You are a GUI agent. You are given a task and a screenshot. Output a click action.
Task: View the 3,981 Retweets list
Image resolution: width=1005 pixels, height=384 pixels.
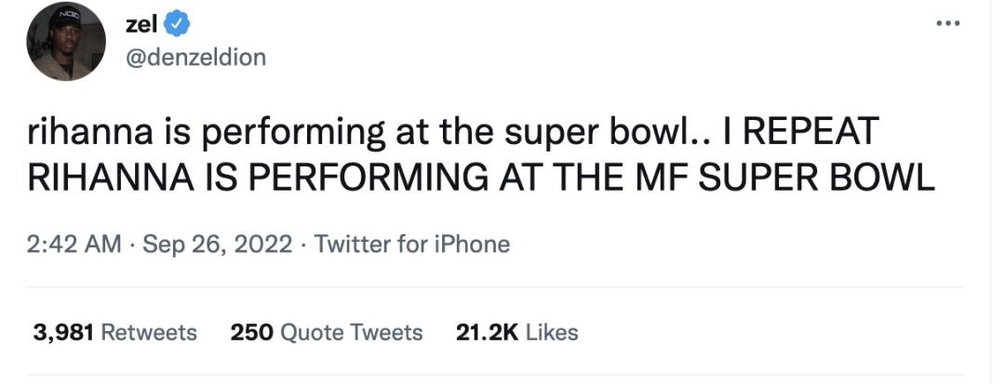tap(114, 332)
